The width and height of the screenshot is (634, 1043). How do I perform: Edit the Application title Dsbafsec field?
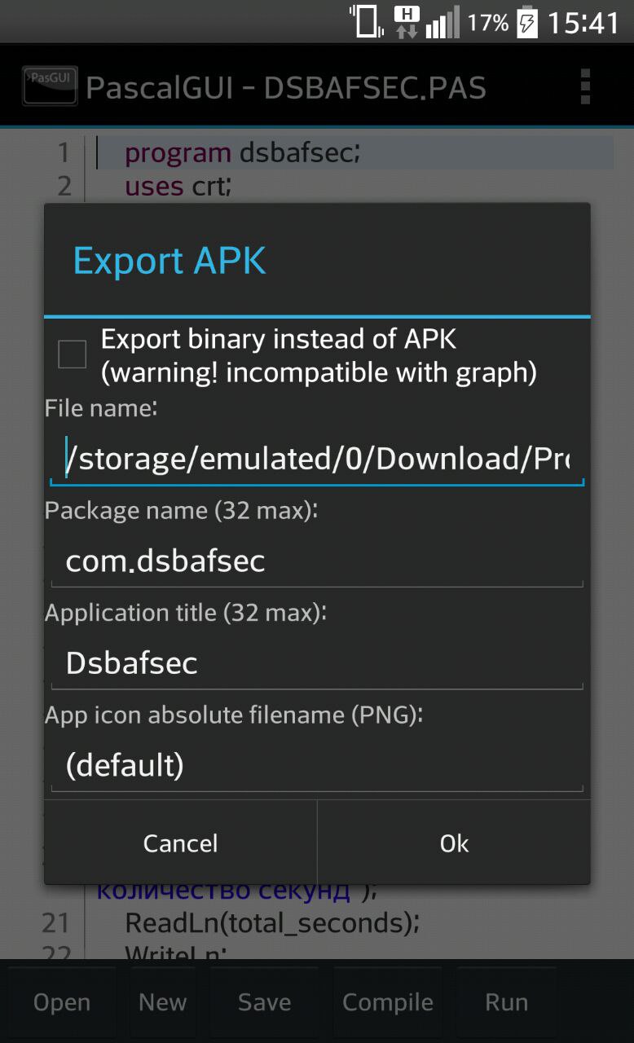317,663
